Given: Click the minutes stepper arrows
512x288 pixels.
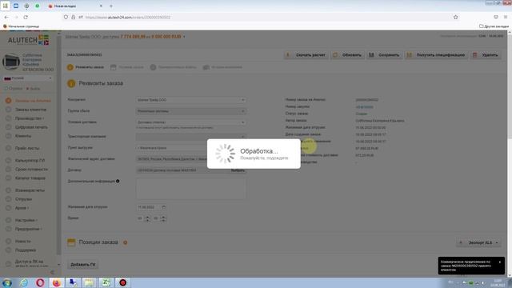Looking at the screenshot, I should 163,218.
